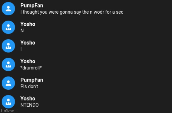Click the Yosho username above the 'I' message
Image resolution: width=172 pixels, height=113 pixels.
(x=28, y=43)
